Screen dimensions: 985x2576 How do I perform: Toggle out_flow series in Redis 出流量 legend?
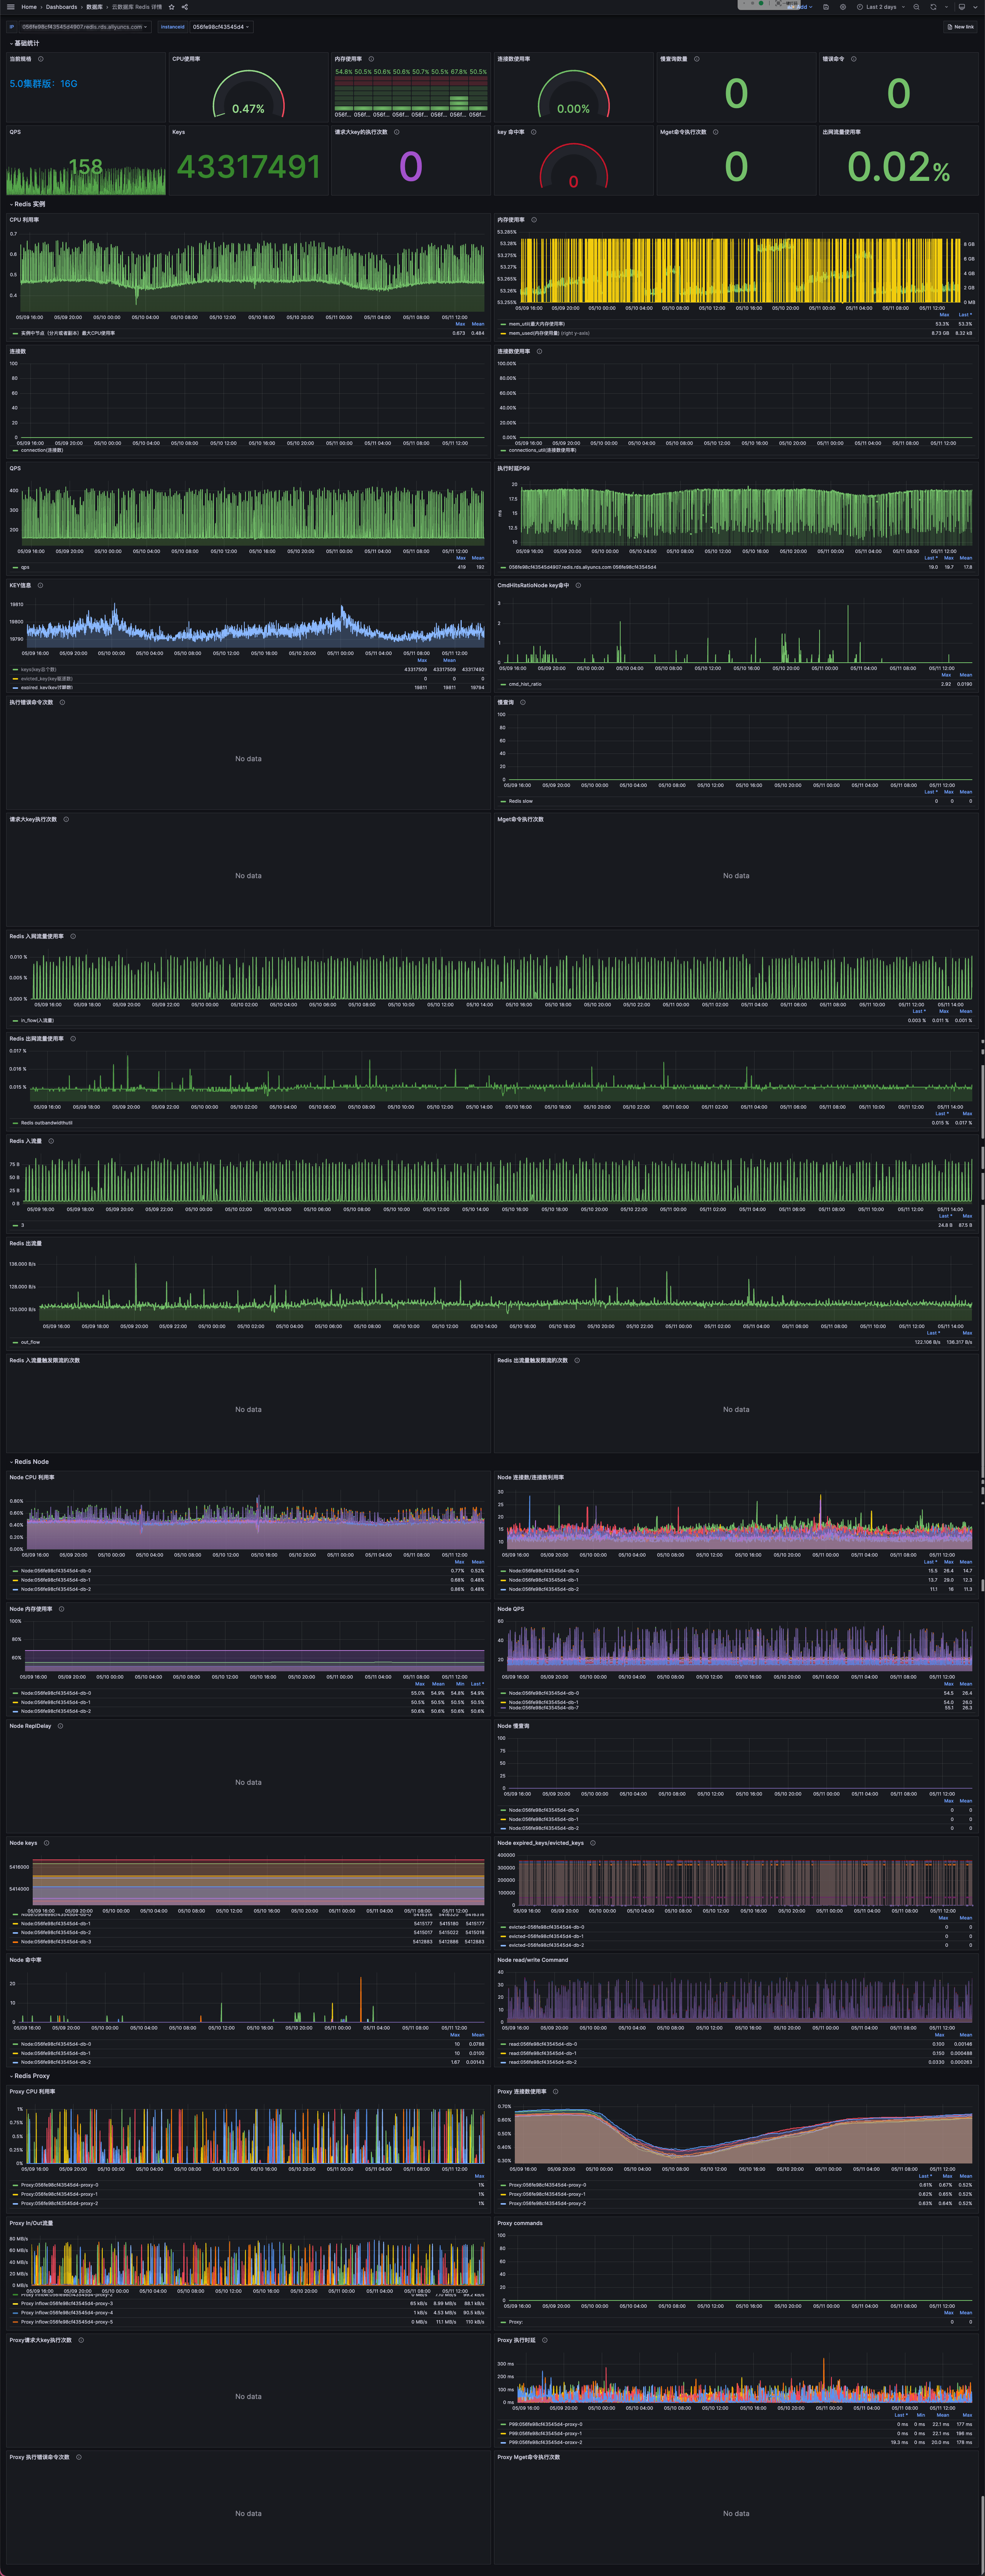[x=30, y=1342]
